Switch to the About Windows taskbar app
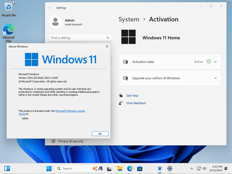Image resolution: width=232 pixels, height=174 pixels. (x=160, y=168)
